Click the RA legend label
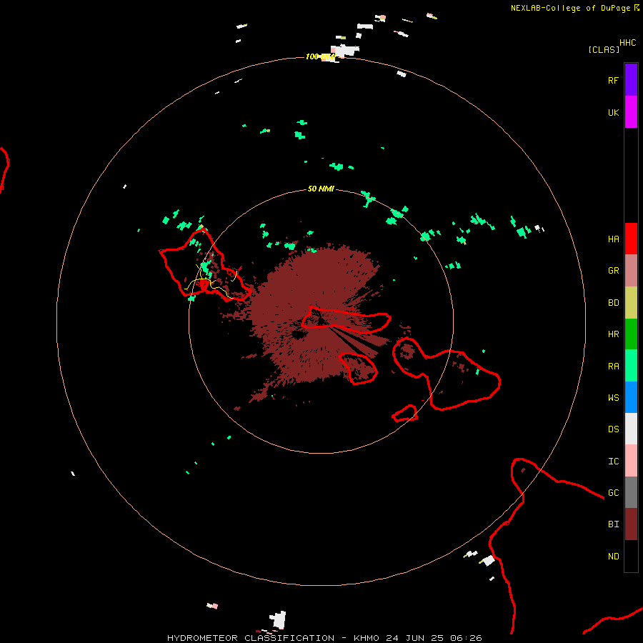This screenshot has height=643, width=643. click(613, 367)
